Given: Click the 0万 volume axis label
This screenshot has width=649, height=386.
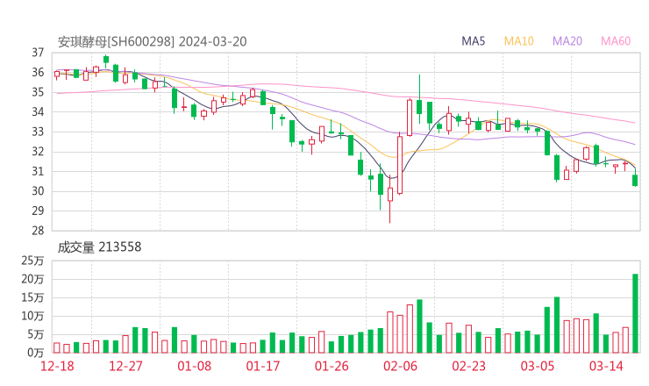Looking at the screenshot, I should (35, 353).
